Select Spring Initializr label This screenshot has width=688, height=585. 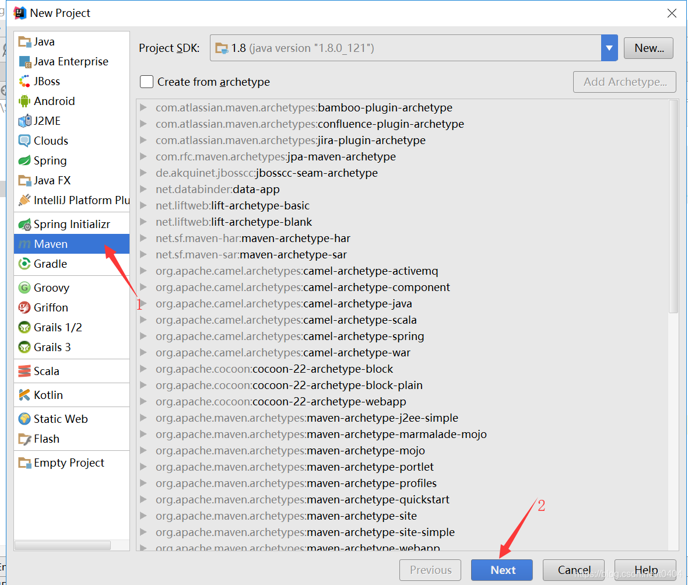click(72, 224)
